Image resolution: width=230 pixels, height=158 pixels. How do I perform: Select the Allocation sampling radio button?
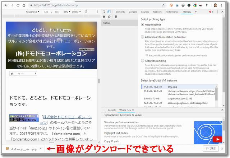(x=142, y=61)
